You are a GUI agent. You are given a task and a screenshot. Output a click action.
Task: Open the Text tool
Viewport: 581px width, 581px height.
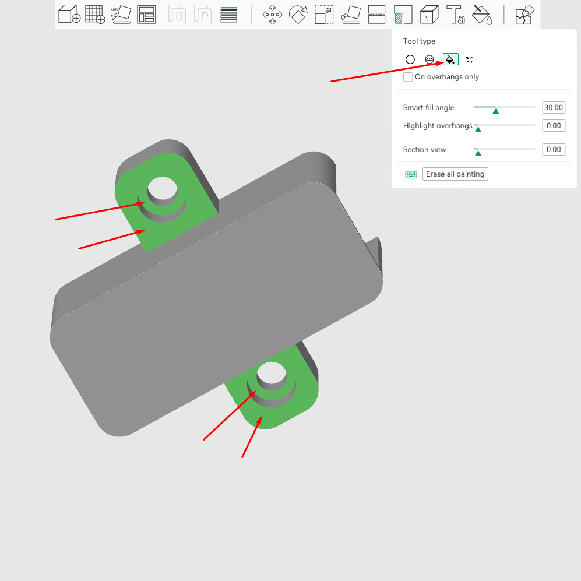point(455,15)
